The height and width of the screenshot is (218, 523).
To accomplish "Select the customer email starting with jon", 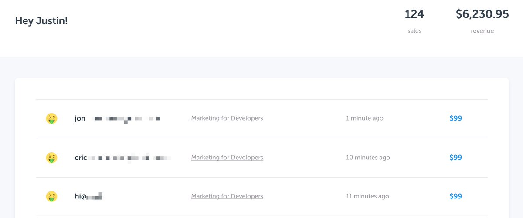I will point(117,118).
